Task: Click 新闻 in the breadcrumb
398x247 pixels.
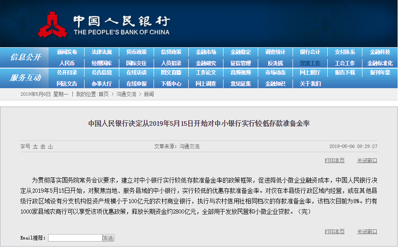Action: [x=149, y=94]
